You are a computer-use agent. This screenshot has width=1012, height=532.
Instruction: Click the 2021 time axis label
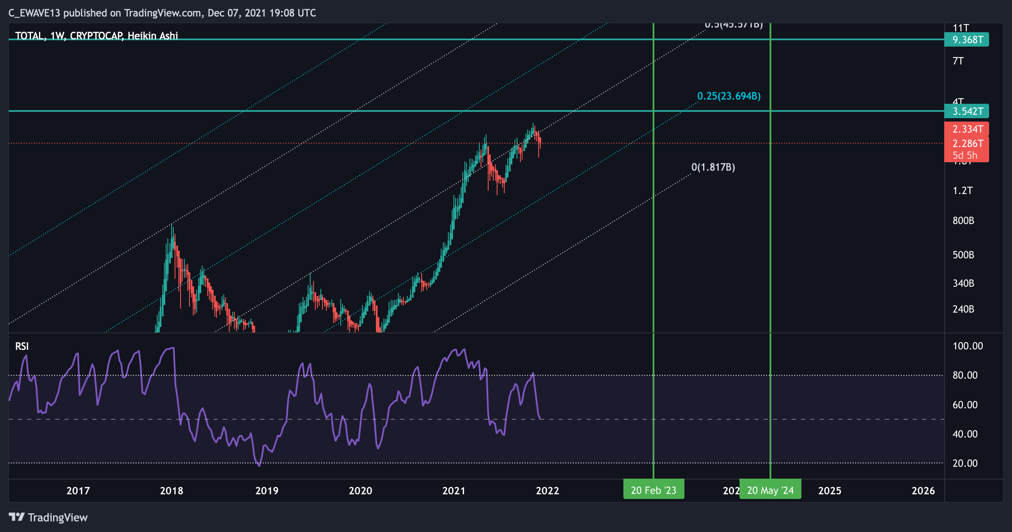click(x=454, y=490)
